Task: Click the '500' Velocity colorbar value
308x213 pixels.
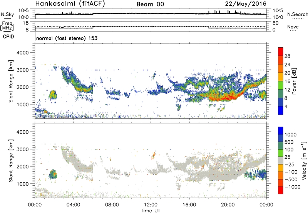Action: (289, 142)
